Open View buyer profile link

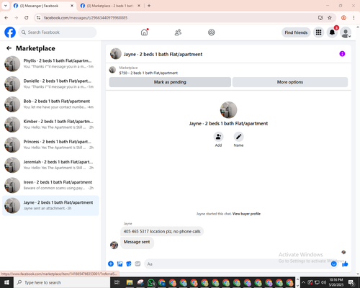point(246,214)
